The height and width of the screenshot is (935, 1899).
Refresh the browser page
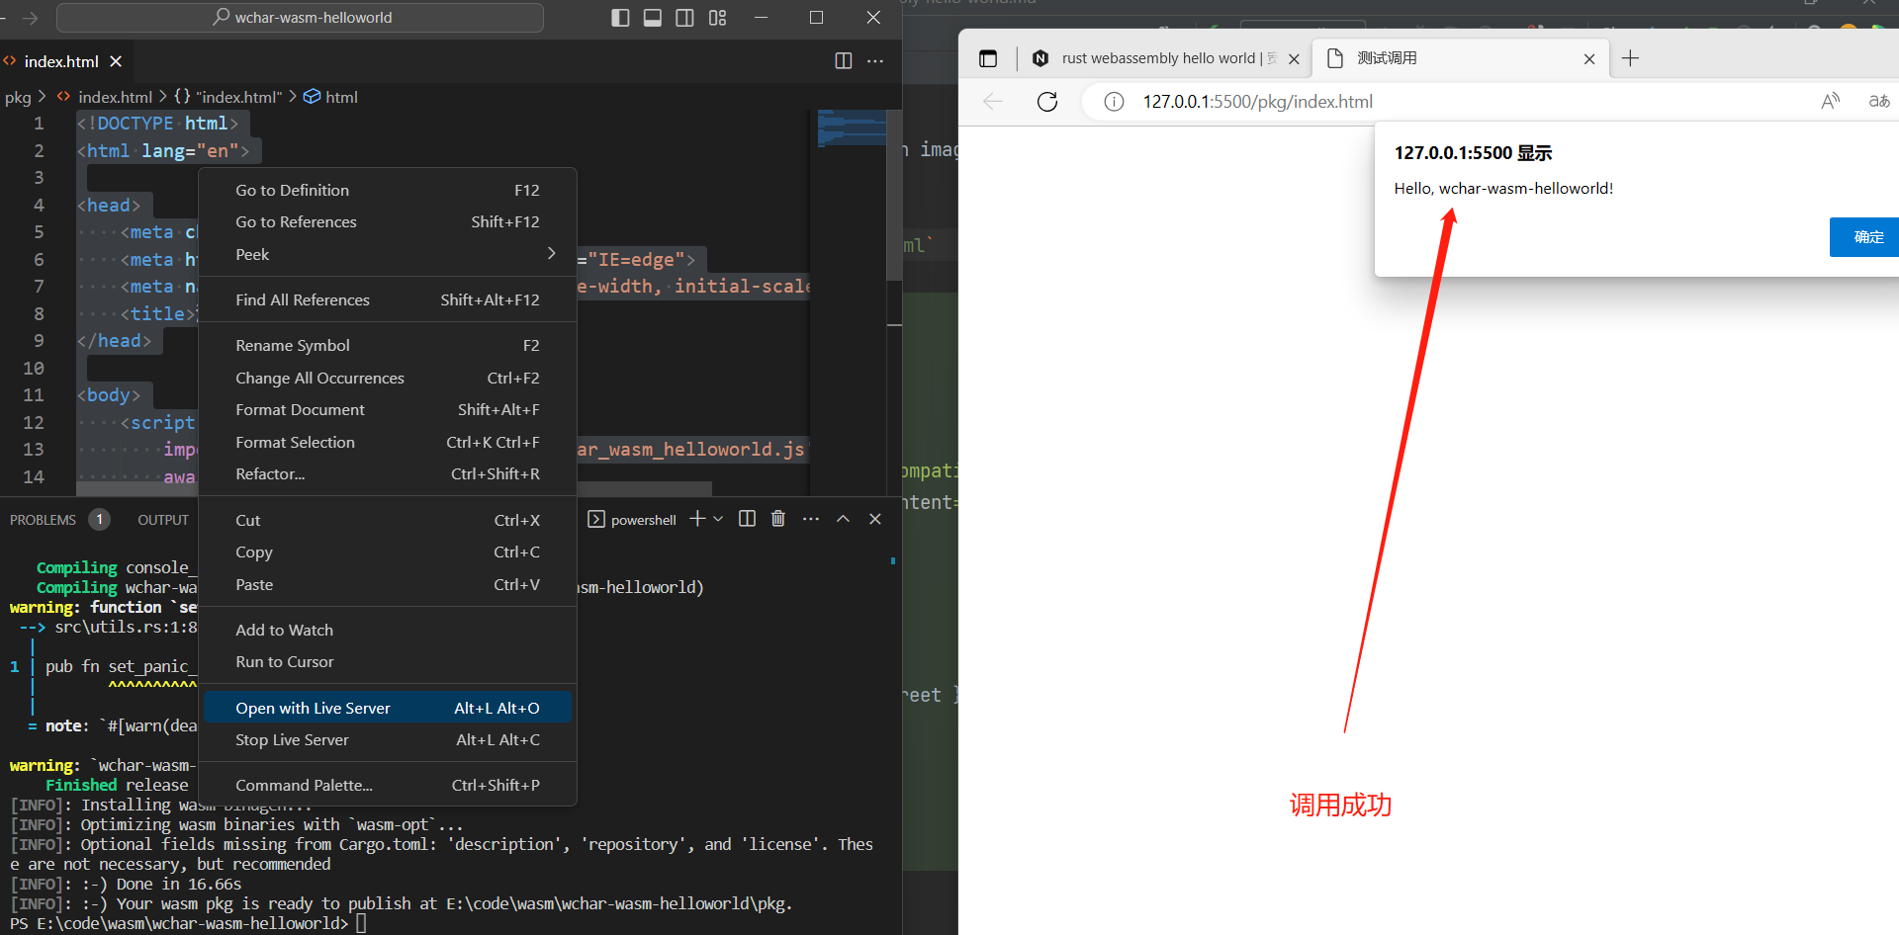(x=1047, y=102)
